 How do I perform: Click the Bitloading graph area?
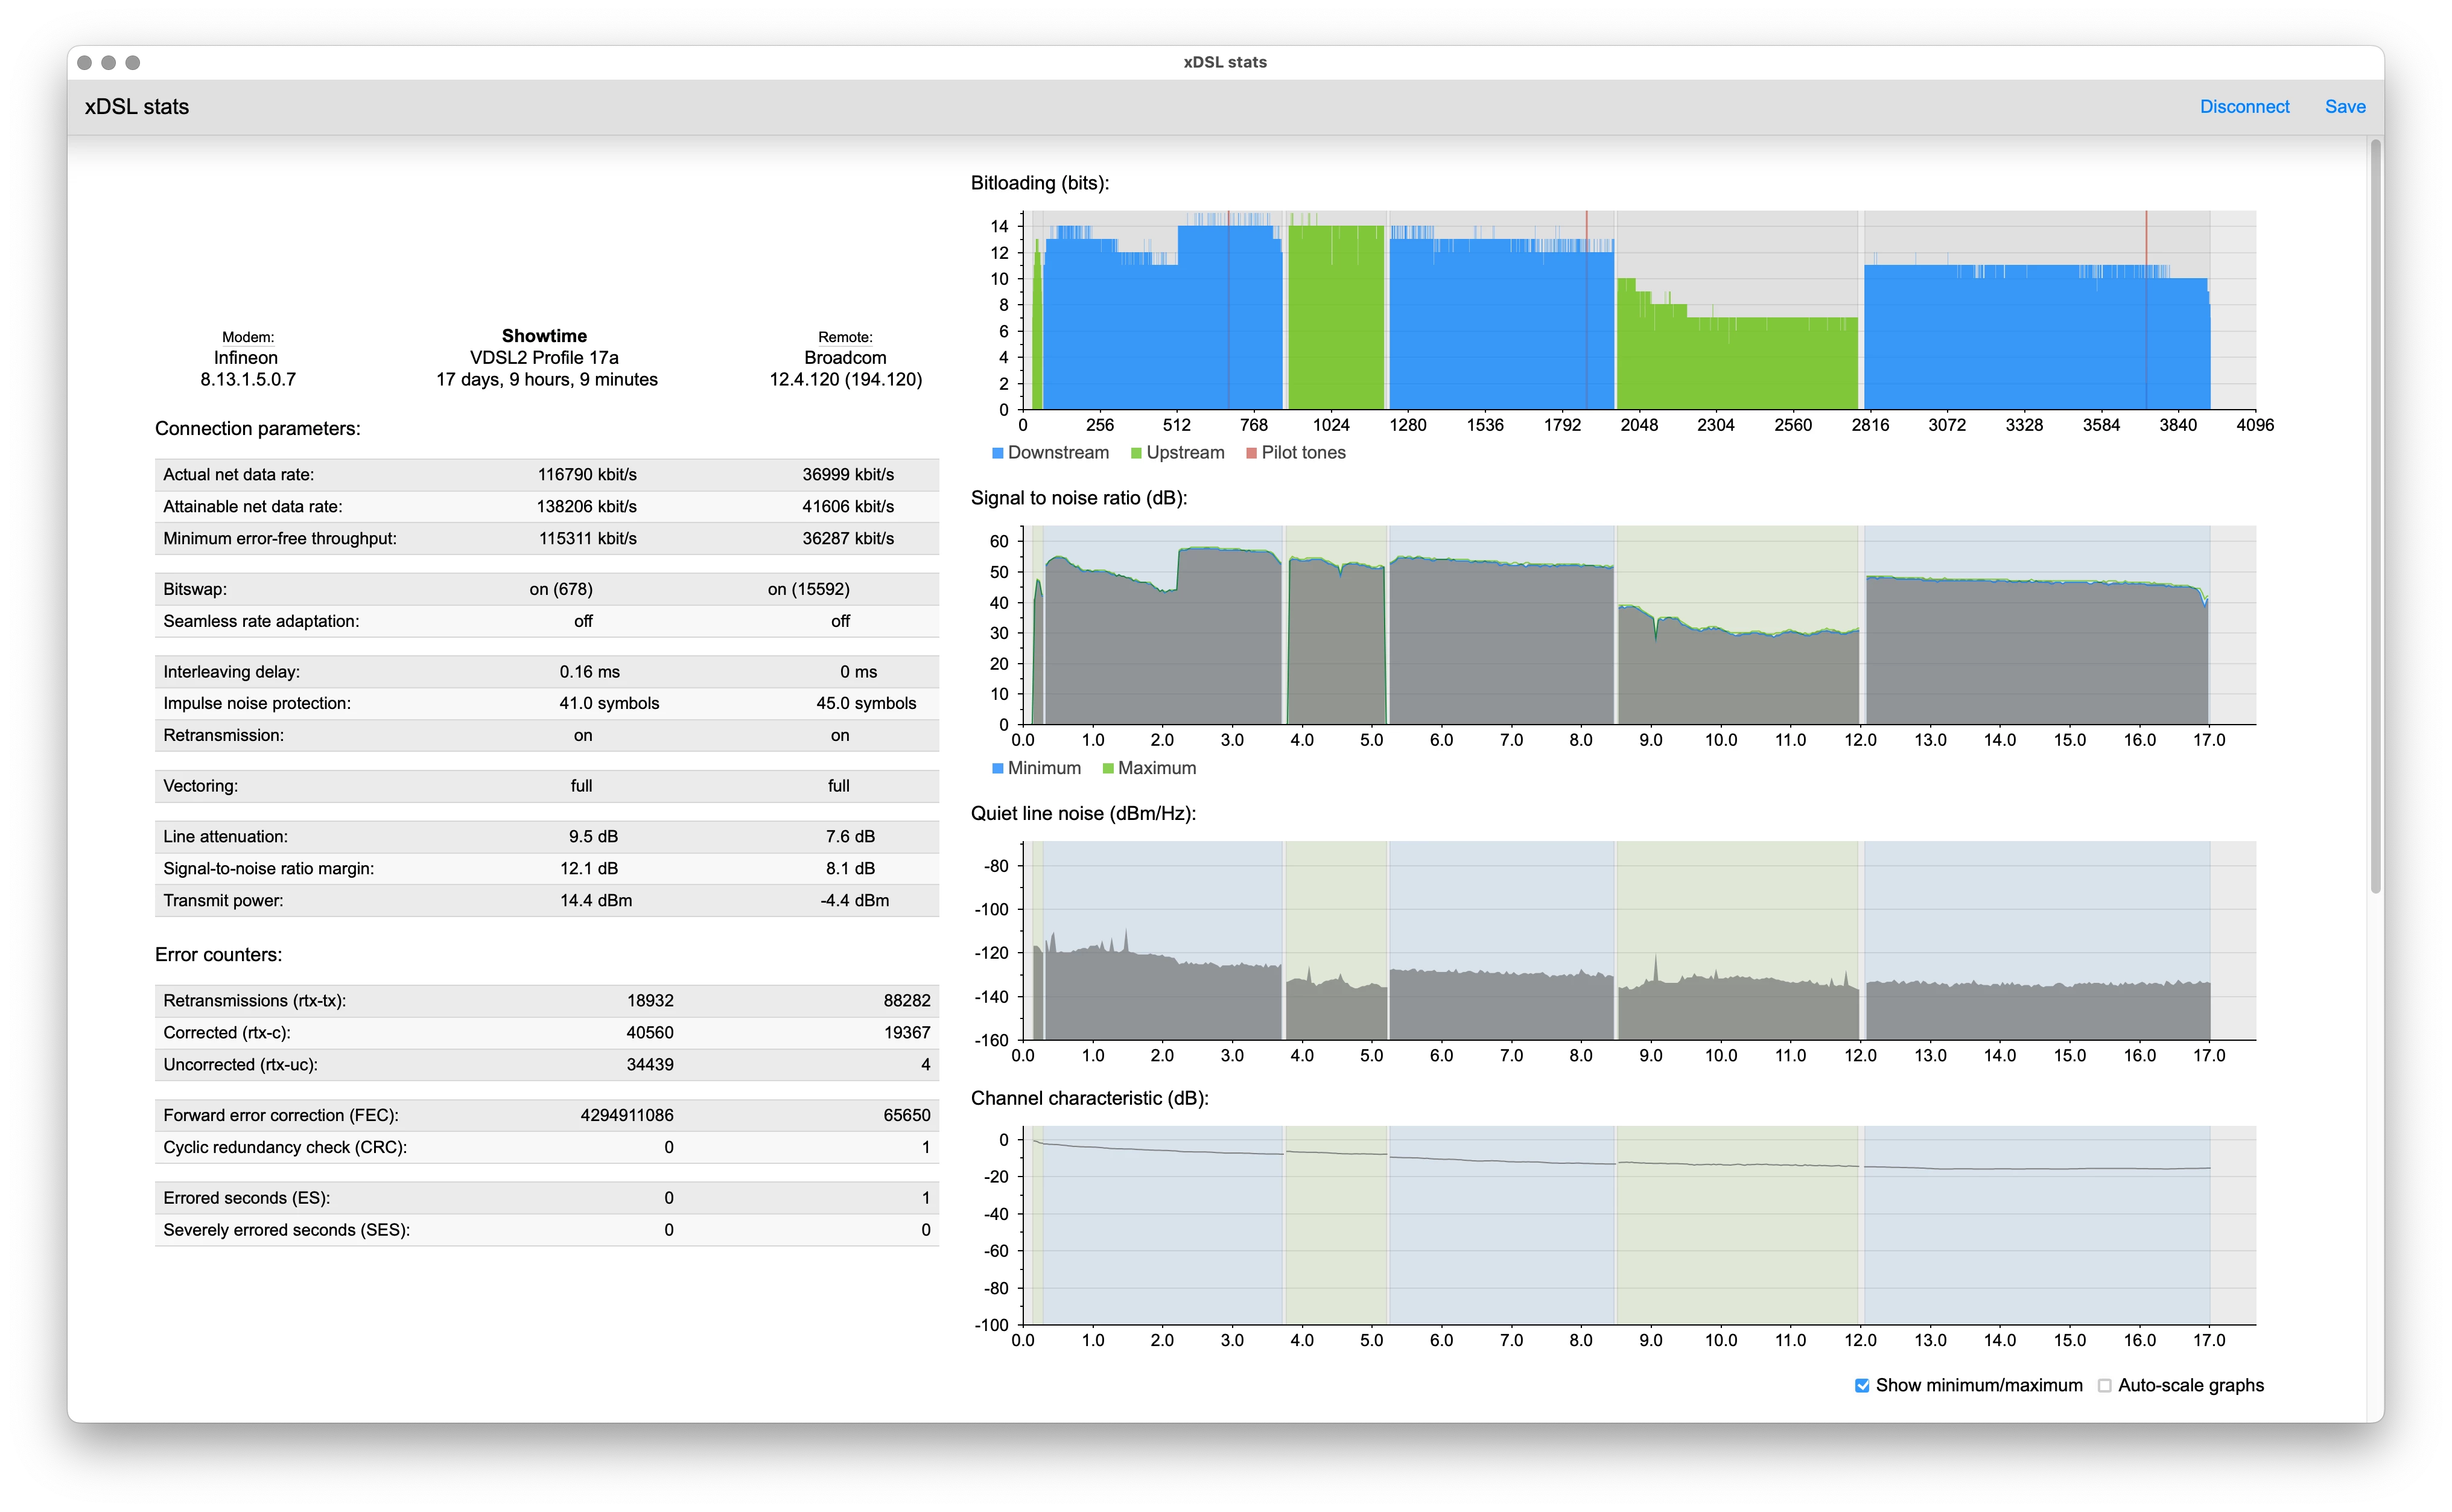[1638, 310]
